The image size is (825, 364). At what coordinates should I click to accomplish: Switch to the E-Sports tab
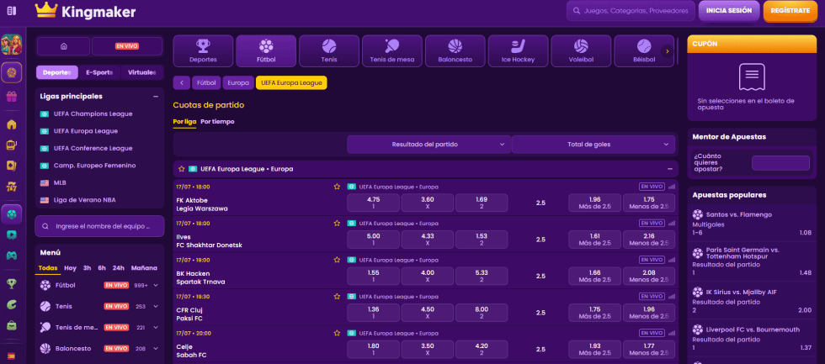point(99,72)
